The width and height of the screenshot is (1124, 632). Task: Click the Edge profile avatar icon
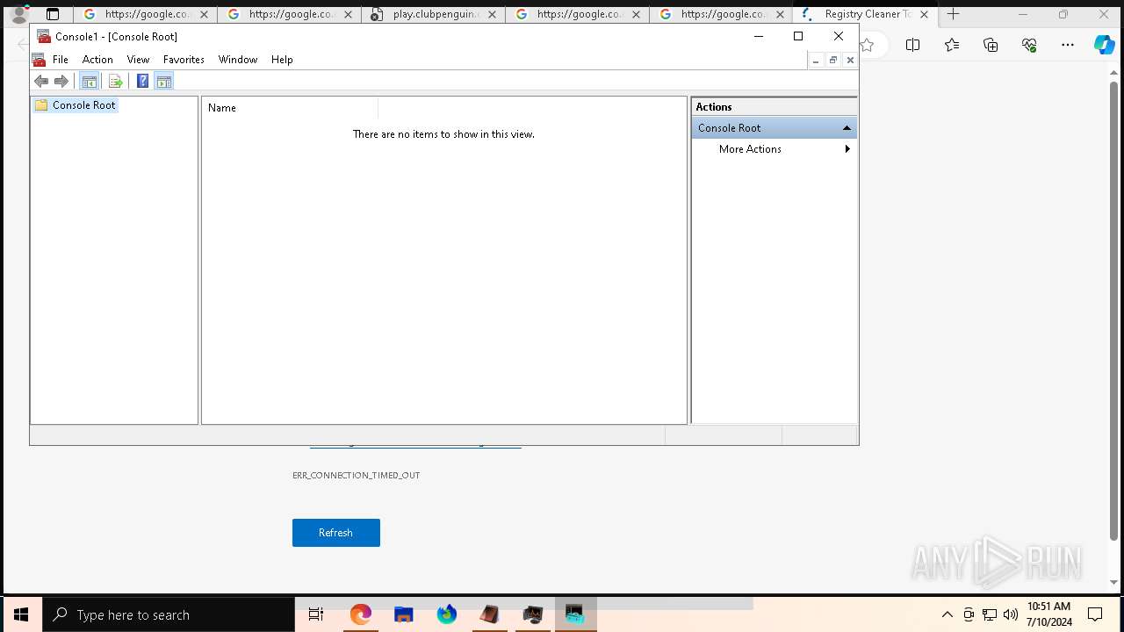tap(19, 15)
